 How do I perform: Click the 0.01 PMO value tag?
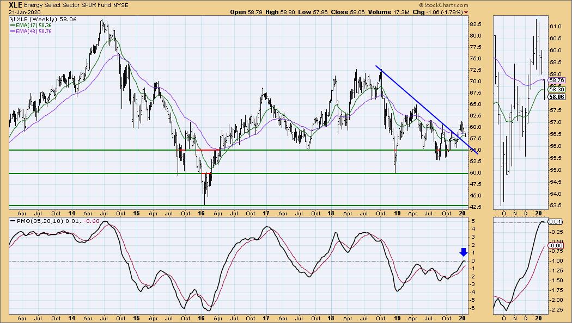tap(555, 222)
